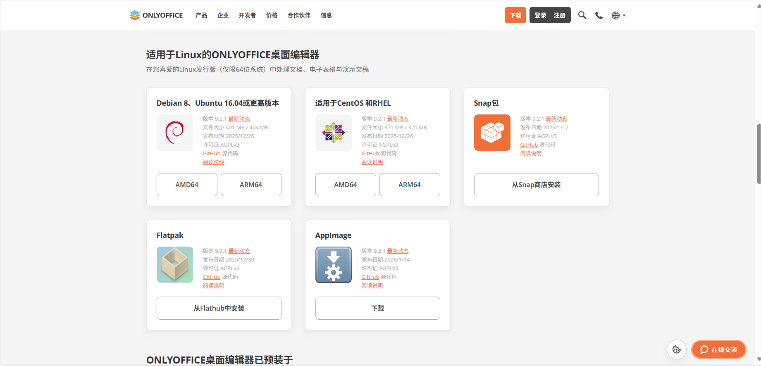This screenshot has height=366, width=761.
Task: Open the cookie settings icon
Action: [677, 349]
